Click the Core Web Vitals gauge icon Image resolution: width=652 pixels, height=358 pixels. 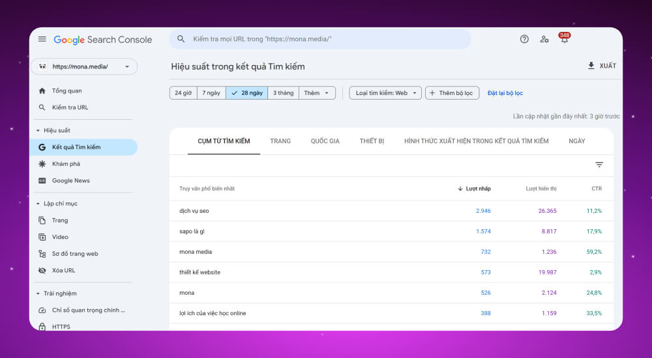tap(42, 310)
